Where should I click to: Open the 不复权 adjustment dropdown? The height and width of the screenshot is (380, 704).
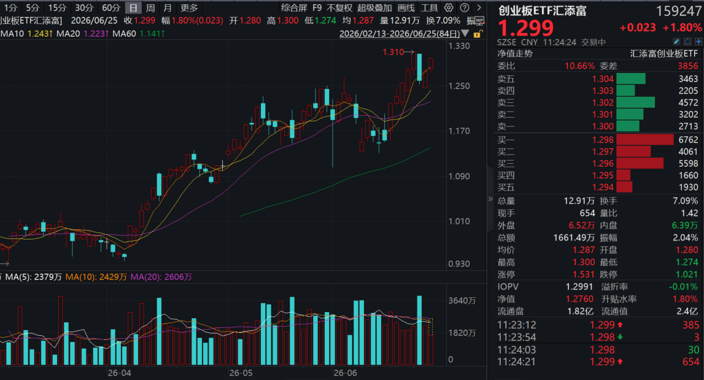[339, 7]
